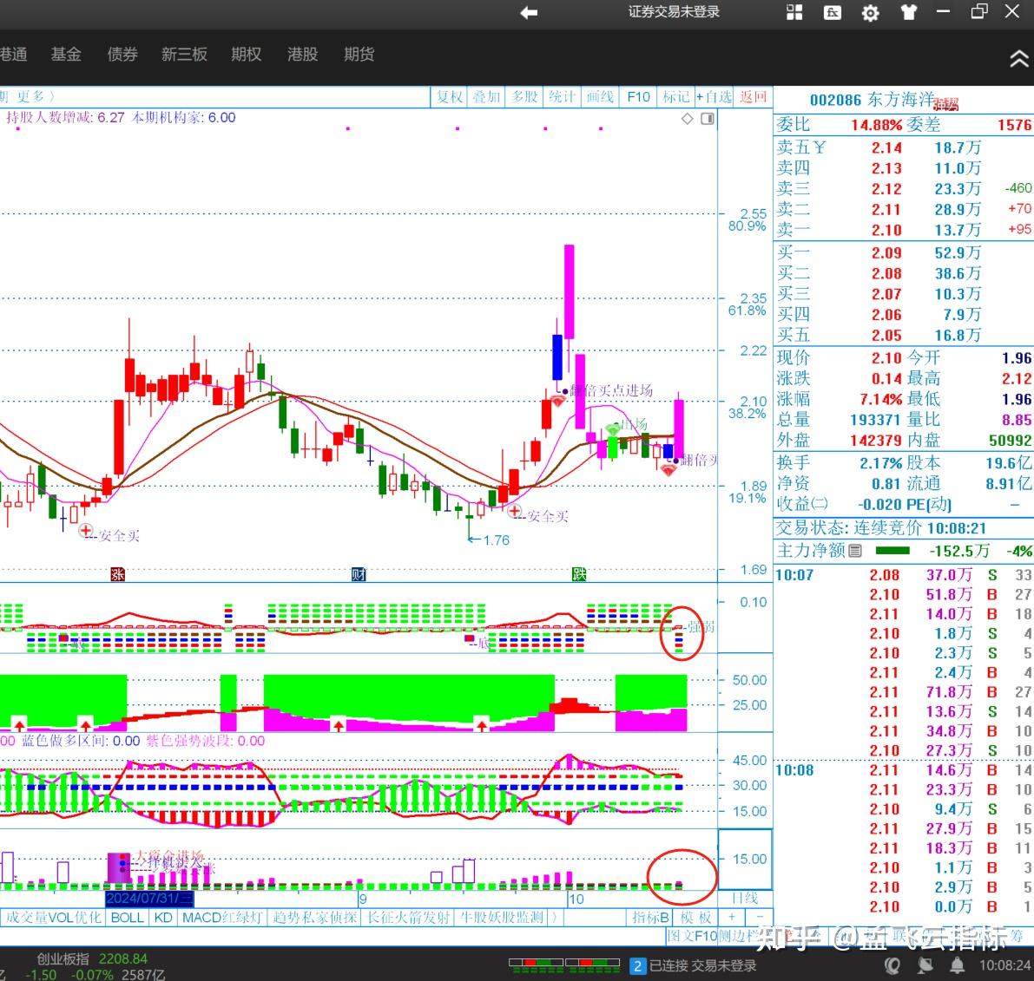Open settings via the gear icon
Viewport: 1034px width, 981px height.
870,13
